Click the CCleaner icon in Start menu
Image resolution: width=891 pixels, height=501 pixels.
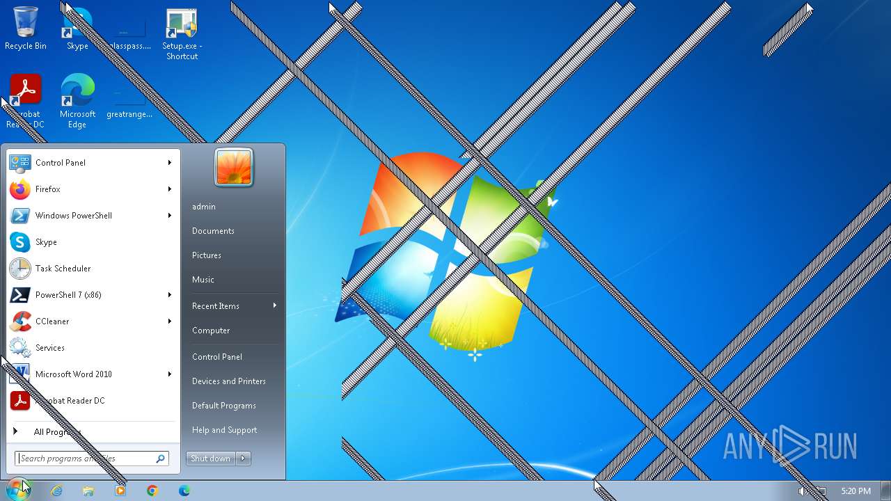tap(20, 321)
